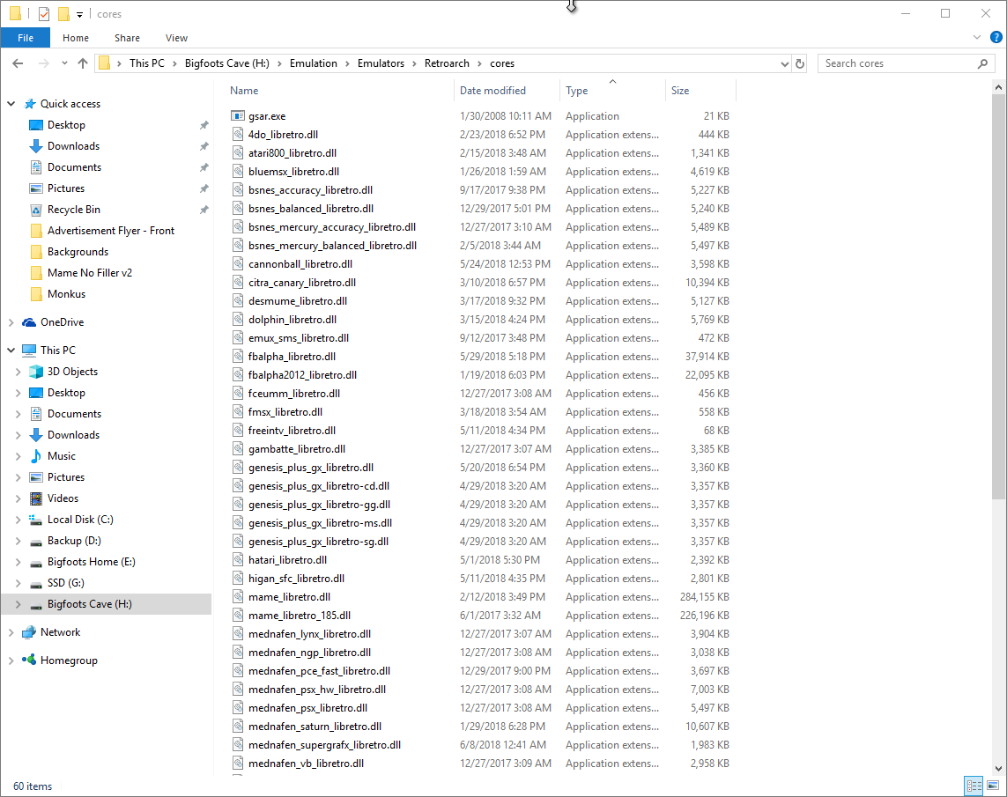
Task: Open the File menu
Action: point(26,38)
